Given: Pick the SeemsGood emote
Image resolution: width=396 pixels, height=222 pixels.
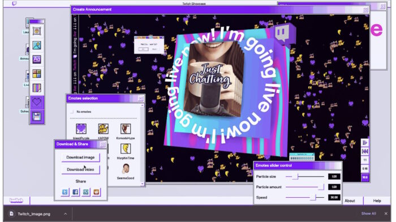Looking at the screenshot, I should click(x=126, y=168).
